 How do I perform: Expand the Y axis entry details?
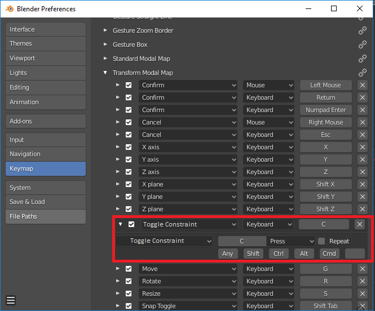(118, 159)
